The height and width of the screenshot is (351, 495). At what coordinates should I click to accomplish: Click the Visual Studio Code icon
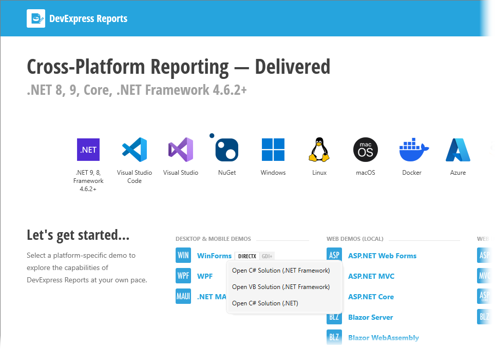click(135, 150)
